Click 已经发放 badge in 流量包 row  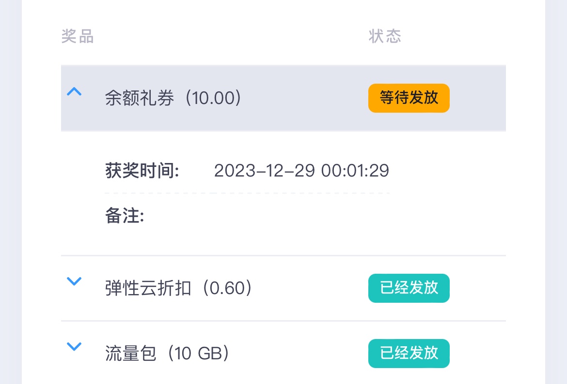[409, 354]
